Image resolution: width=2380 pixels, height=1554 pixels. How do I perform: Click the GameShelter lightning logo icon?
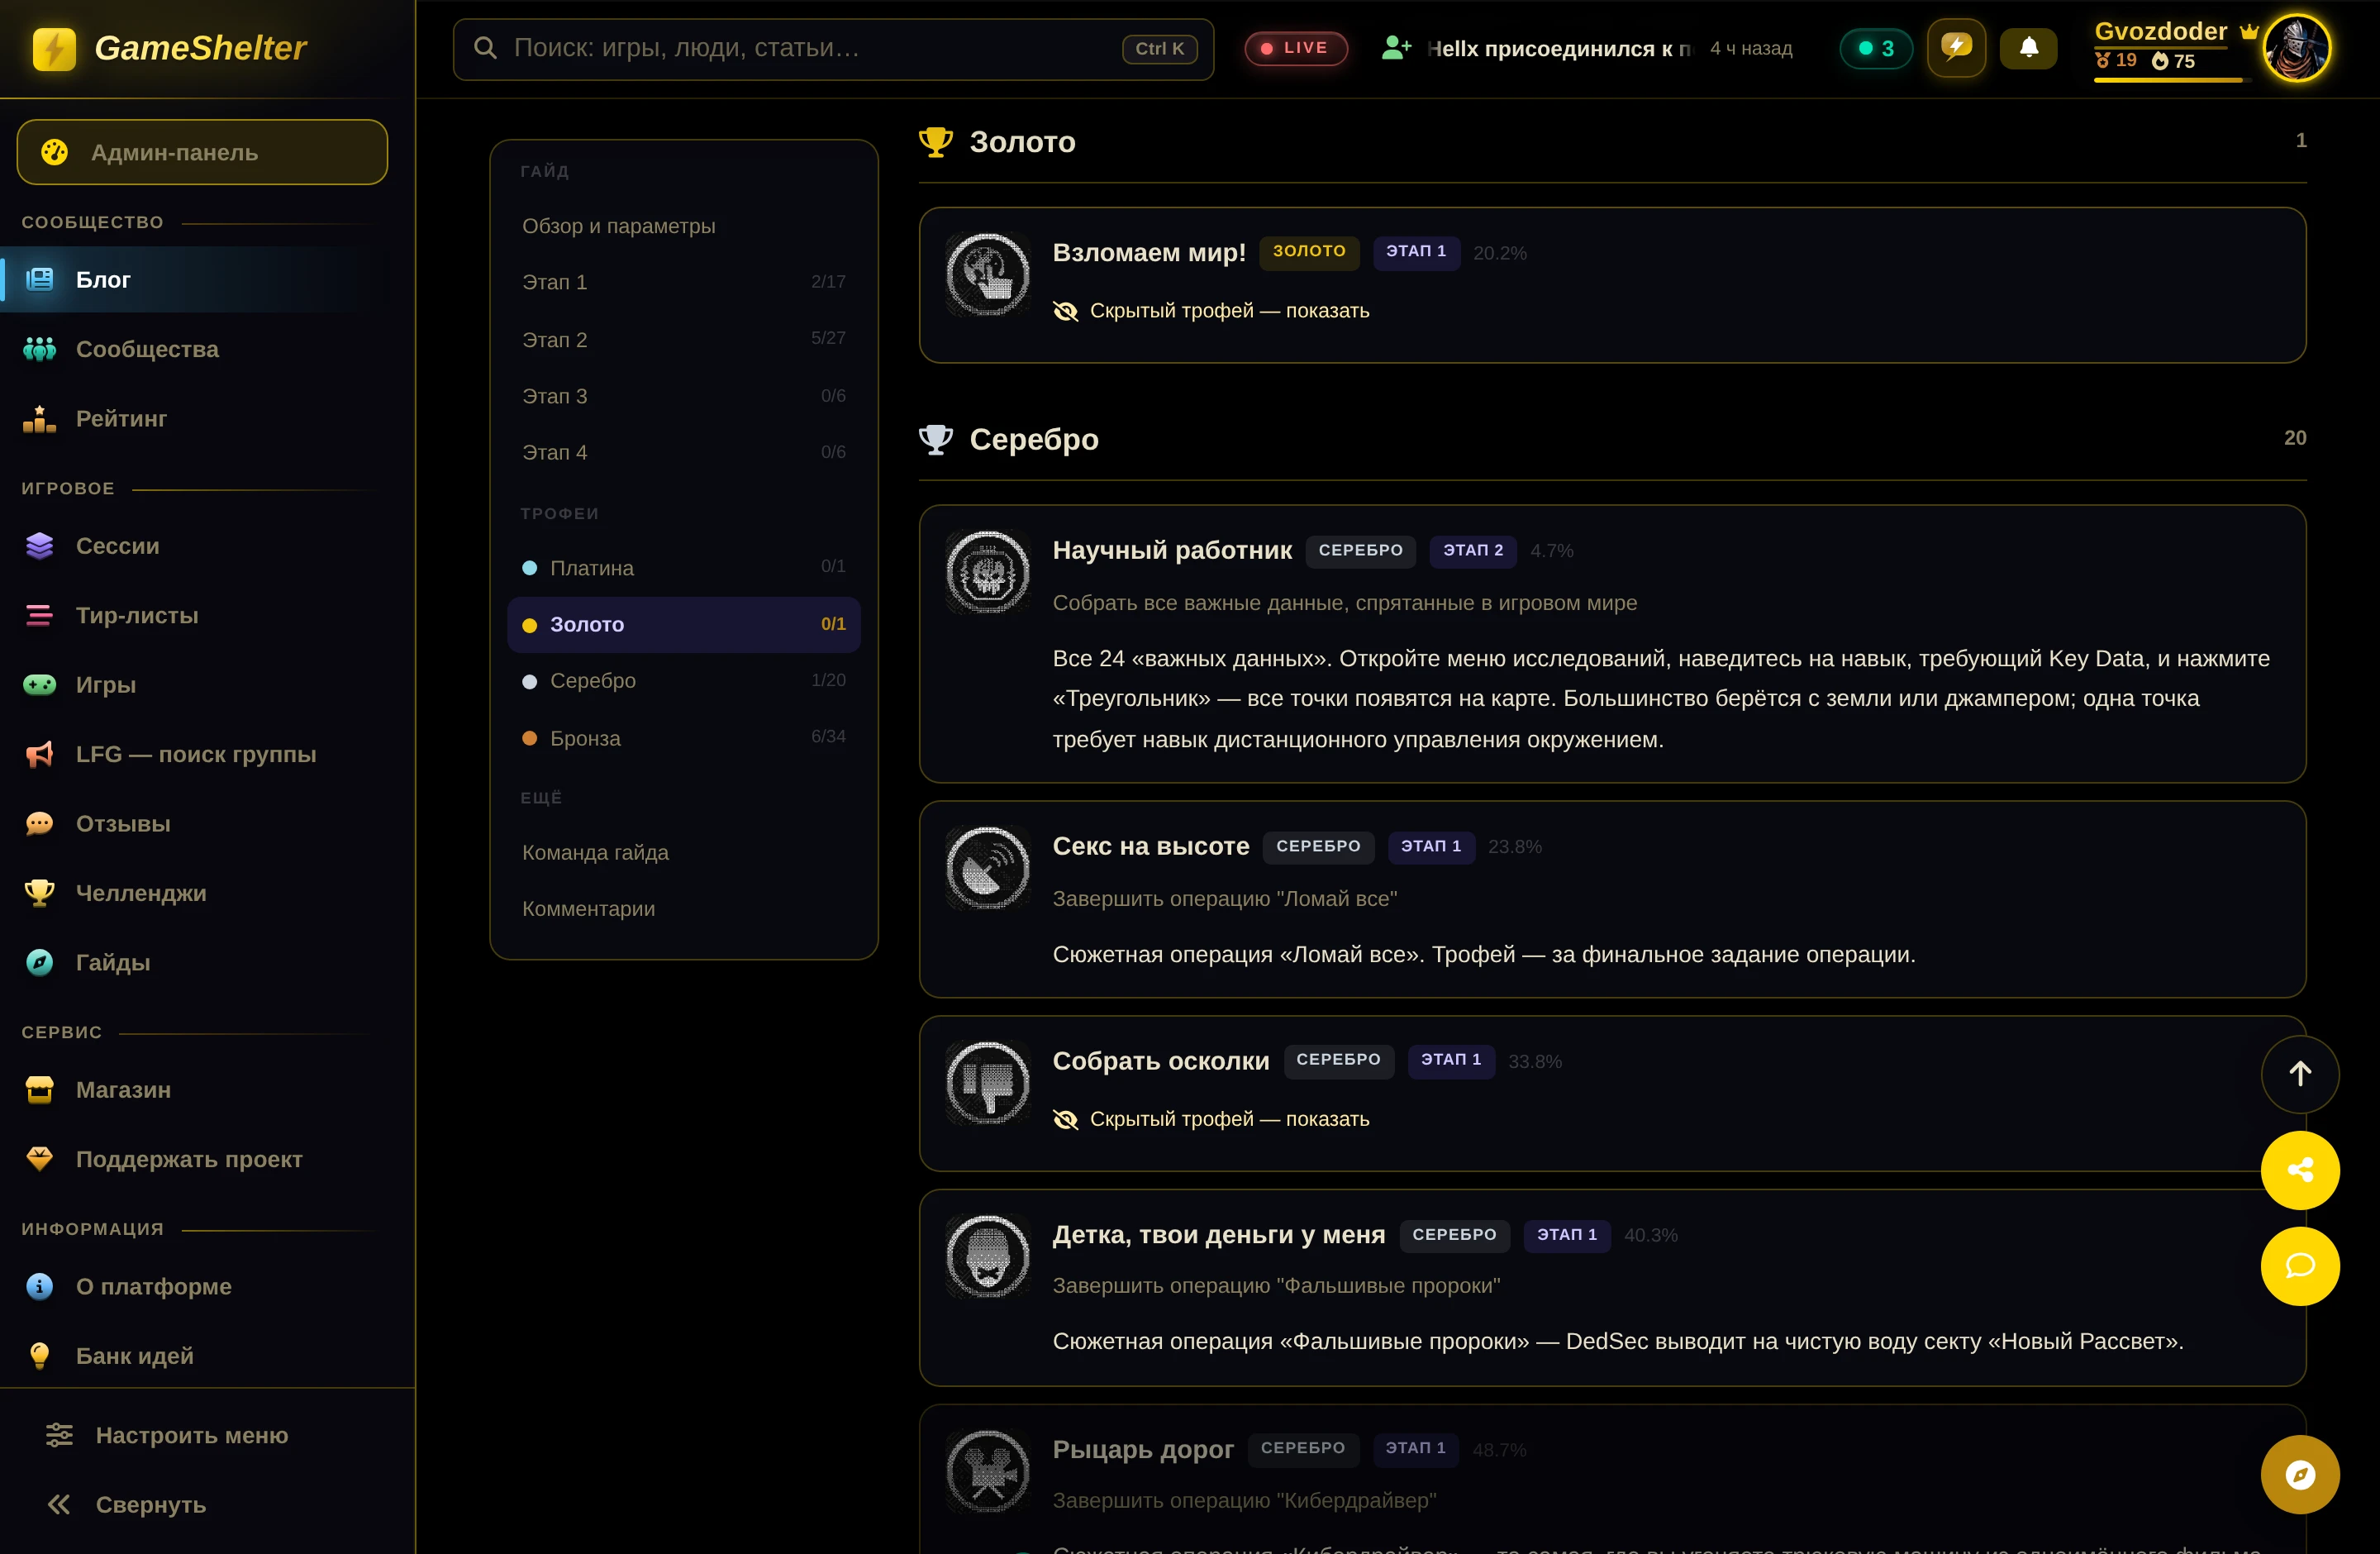pos(54,48)
